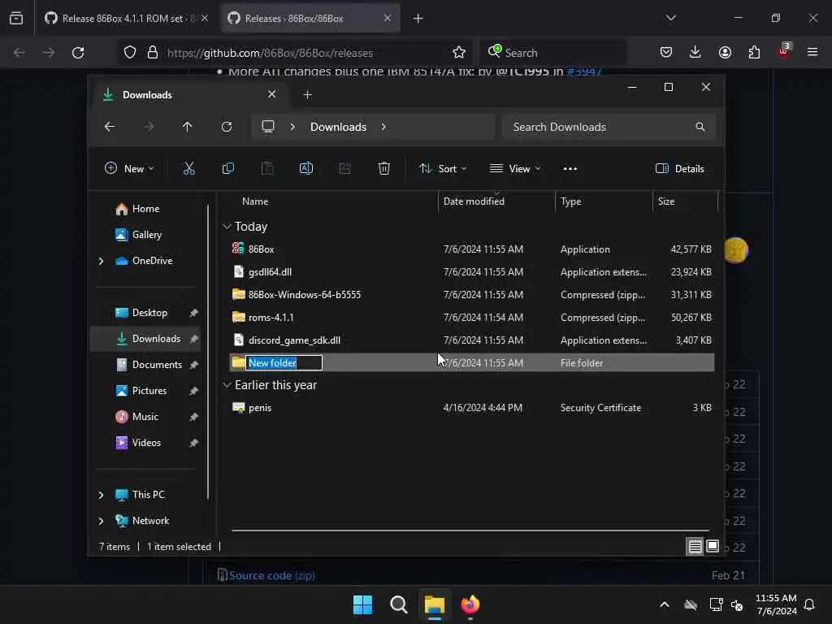Viewport: 832px width, 624px height.
Task: Click the Cut scissors icon in Explorer toolbar
Action: (x=188, y=169)
